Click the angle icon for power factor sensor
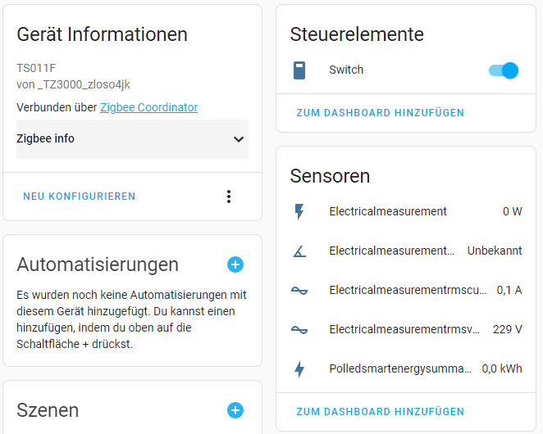Screen dimensions: 543x434 (299, 251)
